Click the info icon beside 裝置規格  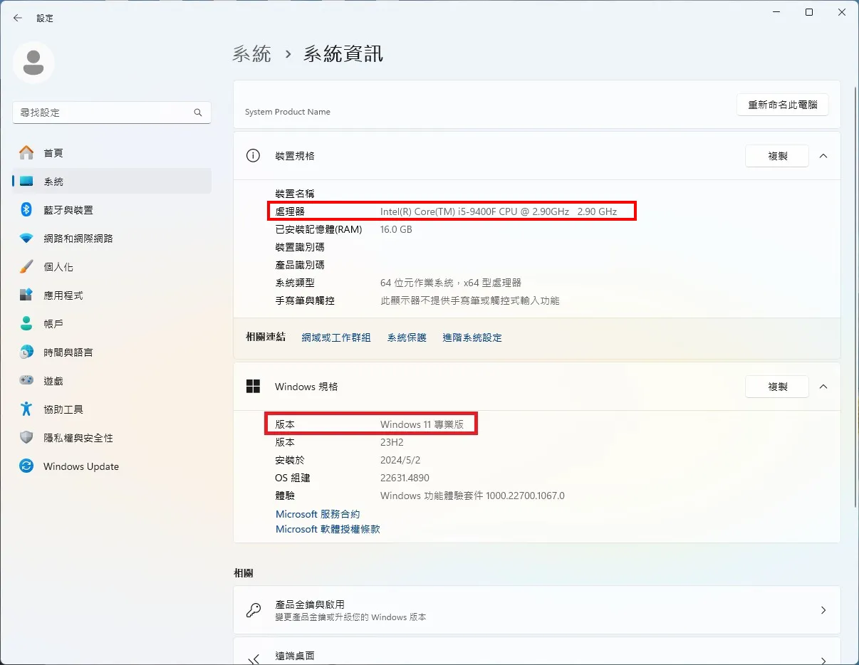click(253, 156)
